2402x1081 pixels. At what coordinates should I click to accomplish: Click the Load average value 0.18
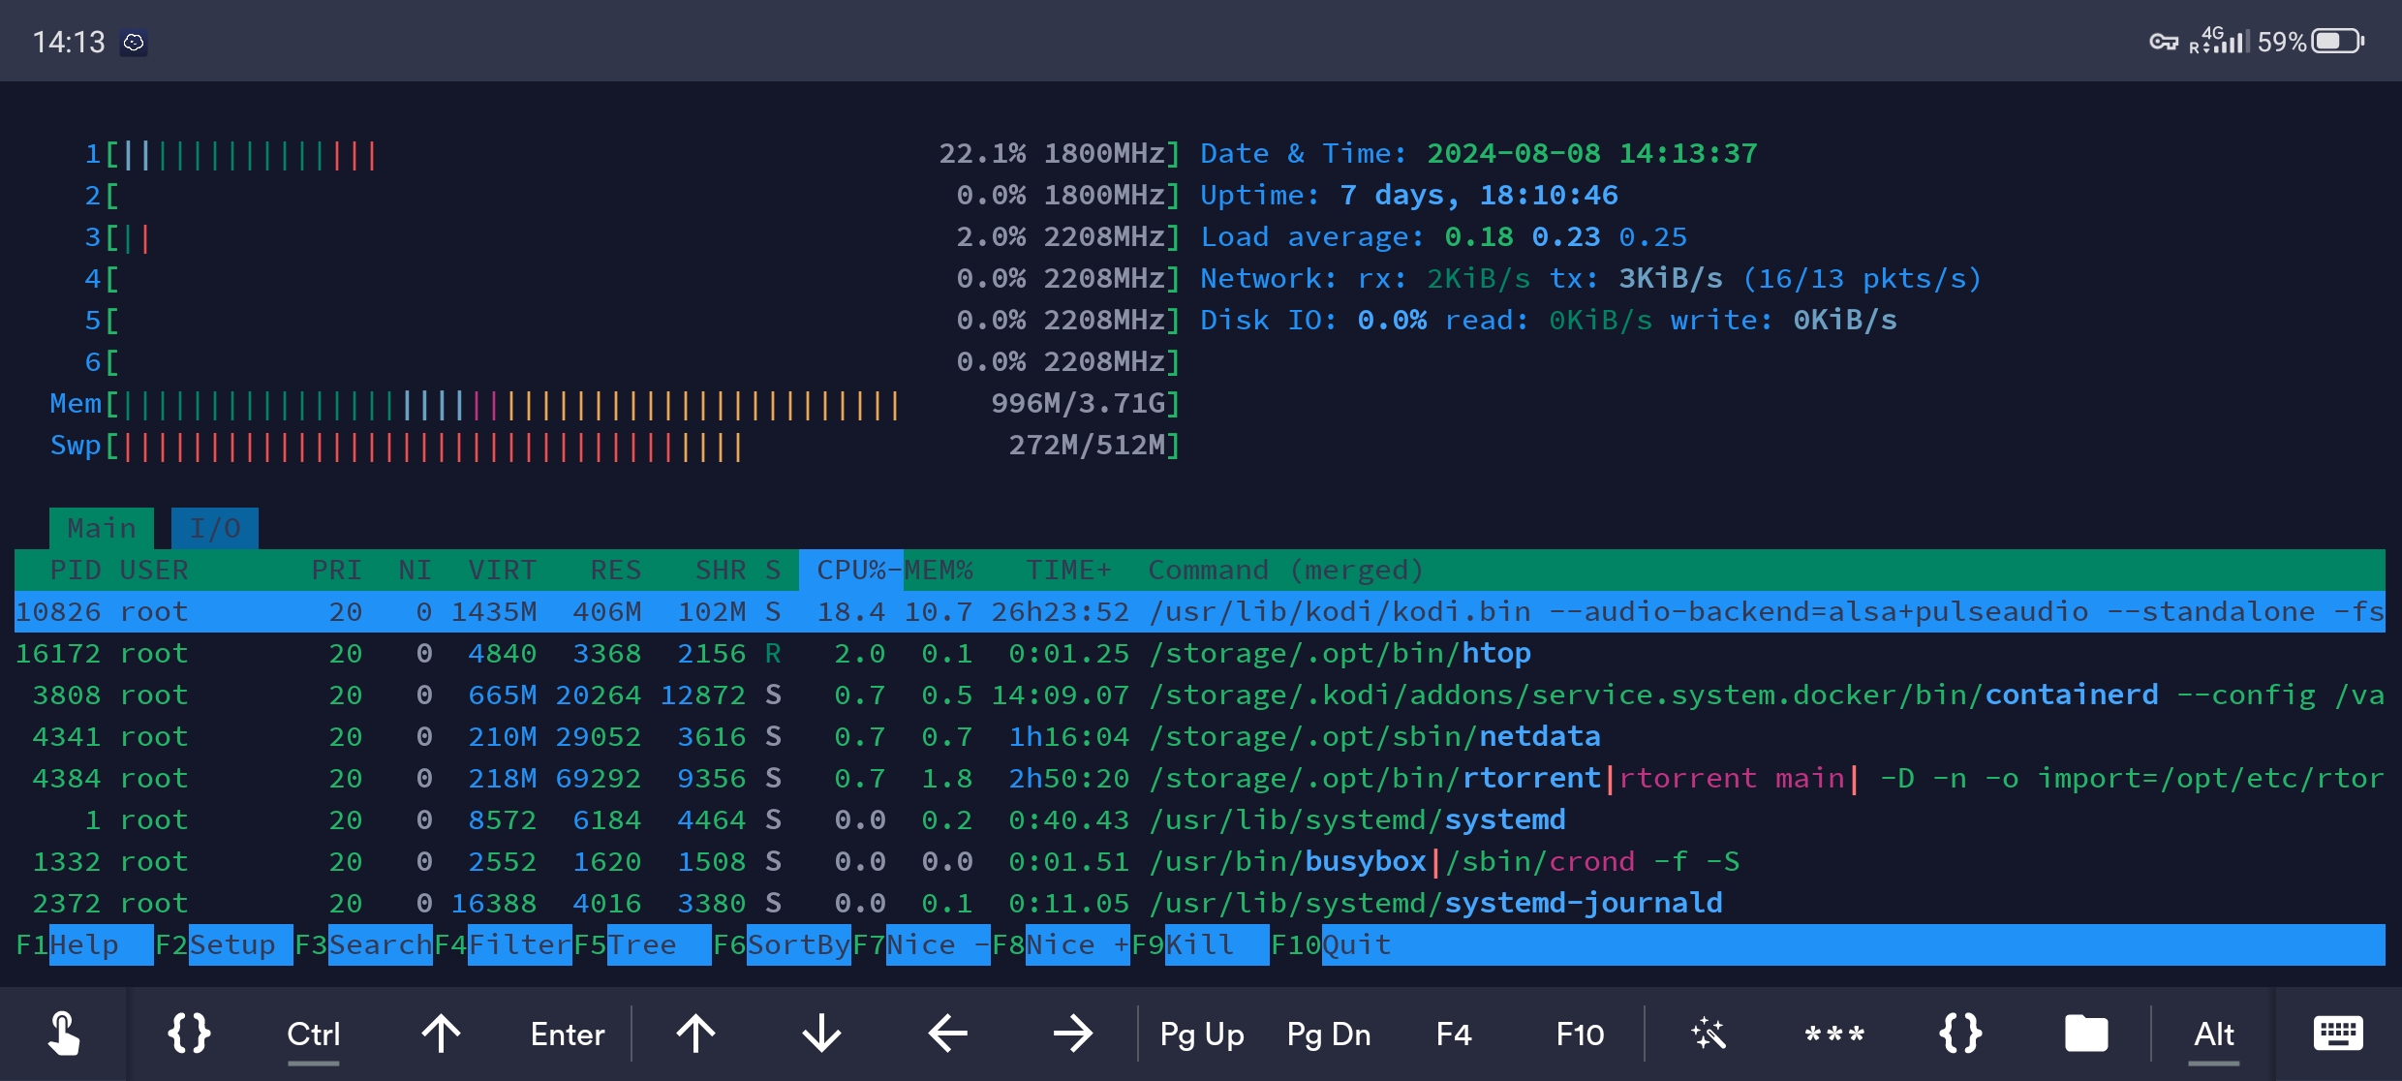(x=1479, y=237)
